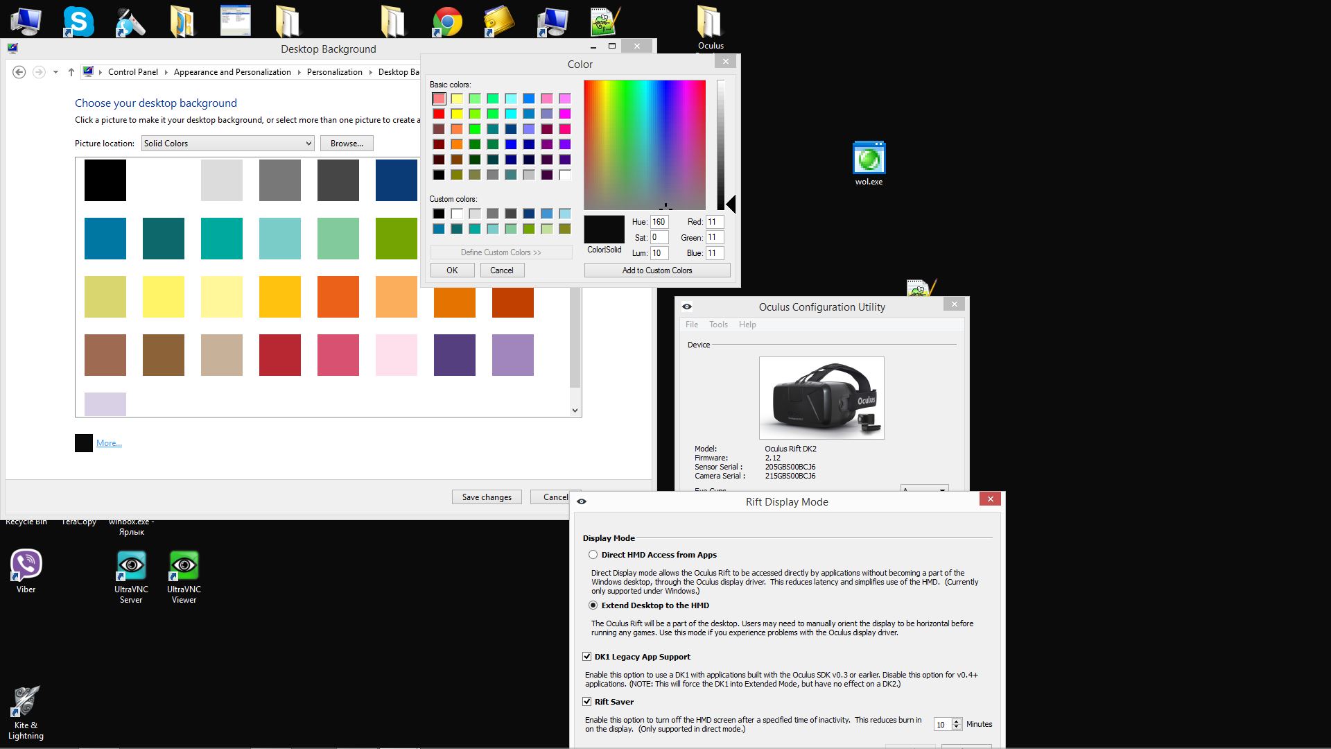Click Add to Custom Colors button
Viewport: 1331px width, 749px height.
click(x=657, y=270)
